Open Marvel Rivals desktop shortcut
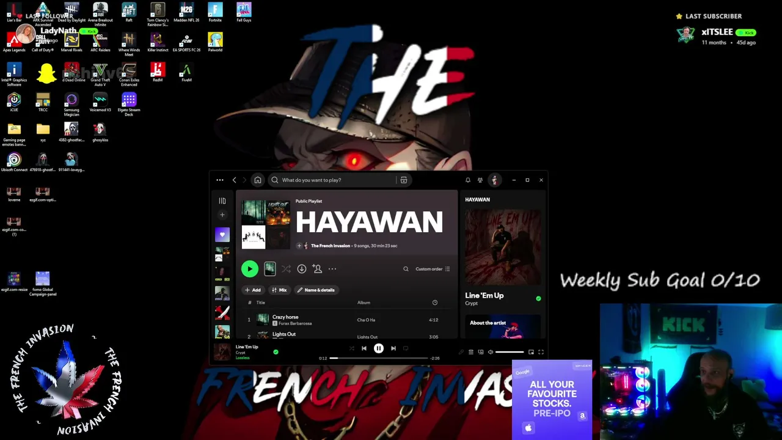Image resolution: width=782 pixels, height=440 pixels. coord(71,42)
